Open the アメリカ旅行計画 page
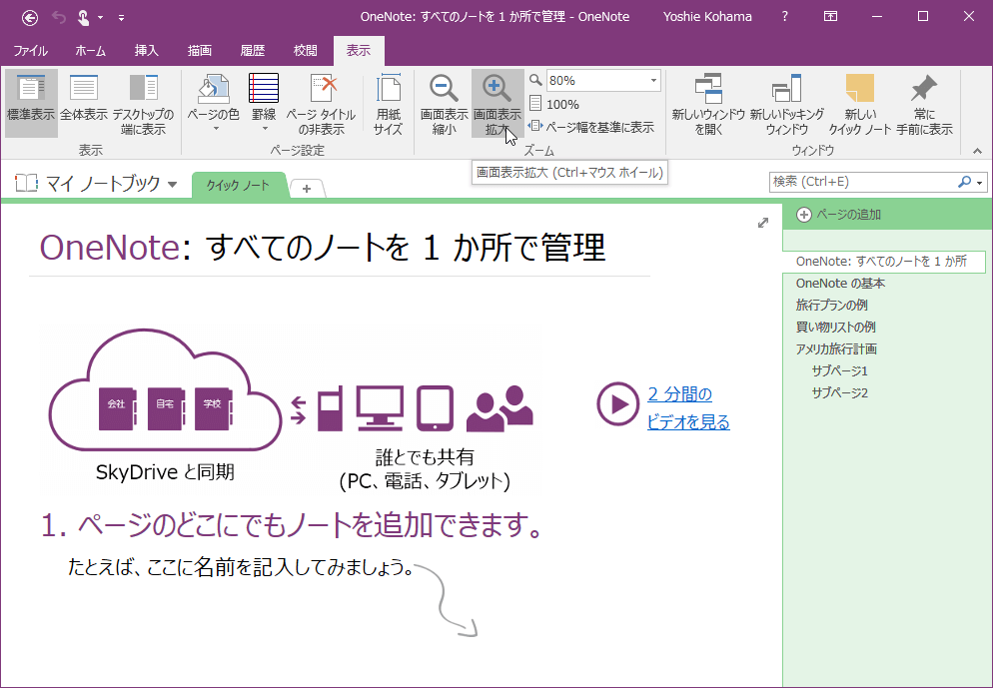The image size is (993, 688). pyautogui.click(x=836, y=349)
